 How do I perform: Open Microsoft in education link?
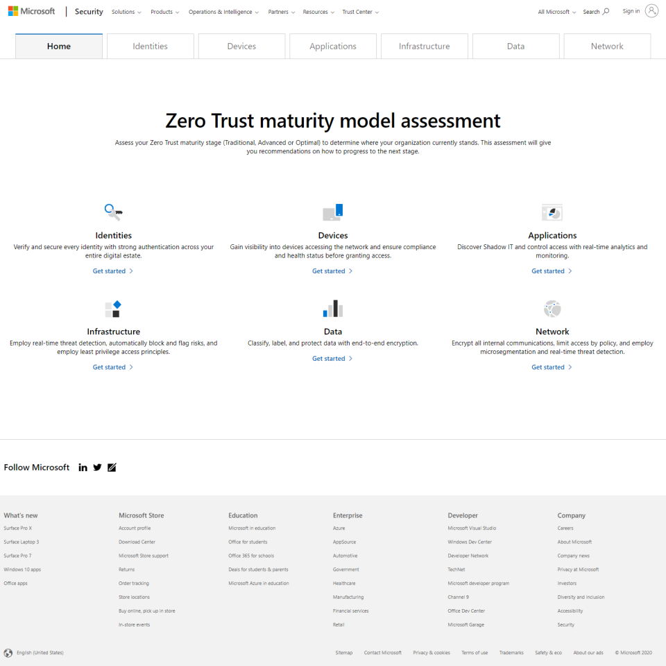(252, 529)
